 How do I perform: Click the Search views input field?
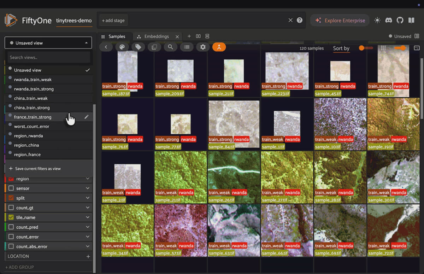tap(49, 57)
